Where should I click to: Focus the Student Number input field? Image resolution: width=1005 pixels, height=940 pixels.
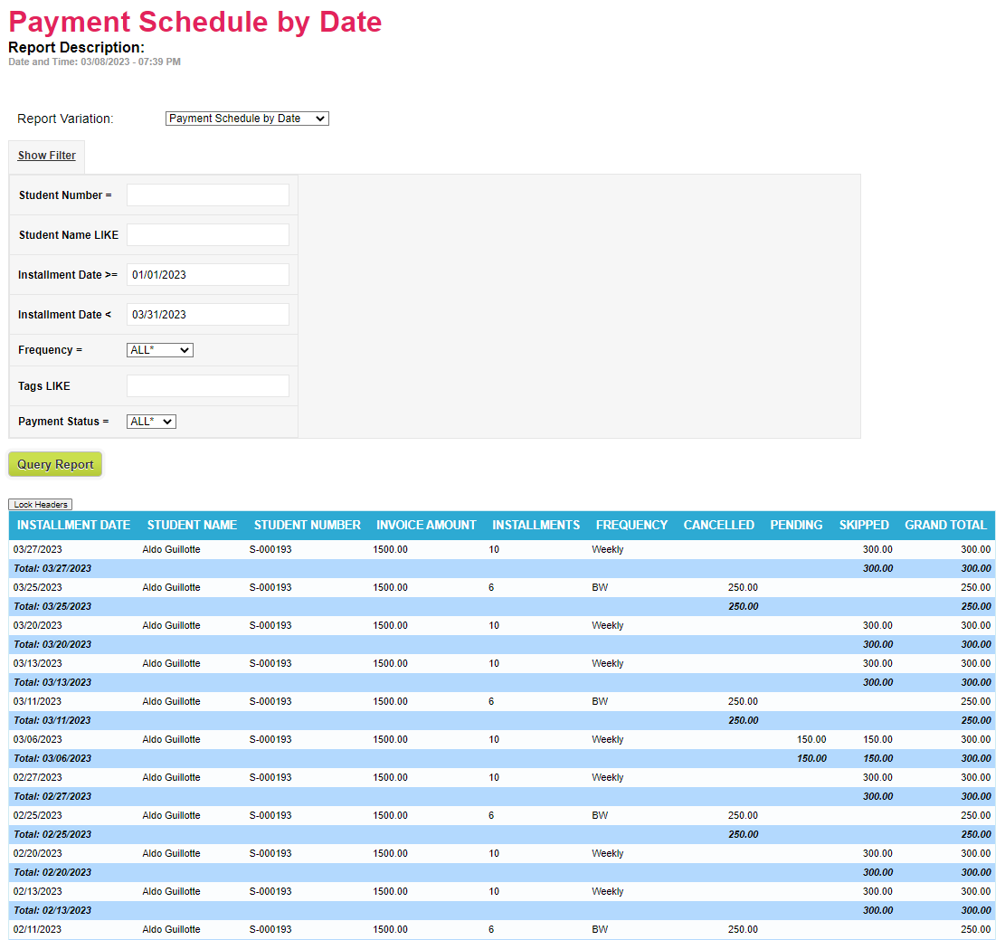click(207, 195)
